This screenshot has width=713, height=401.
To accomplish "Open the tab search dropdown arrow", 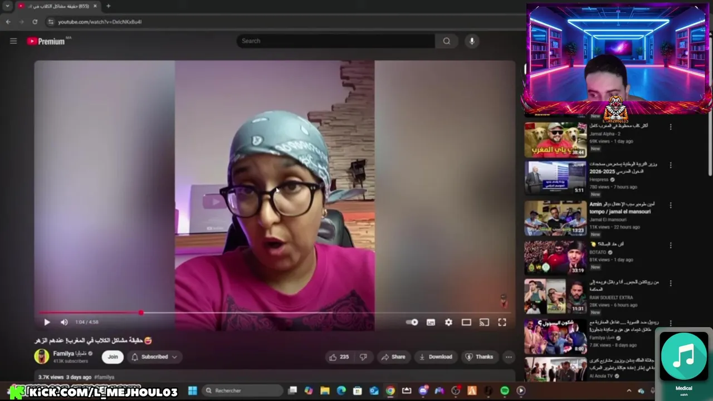I will tap(7, 6).
